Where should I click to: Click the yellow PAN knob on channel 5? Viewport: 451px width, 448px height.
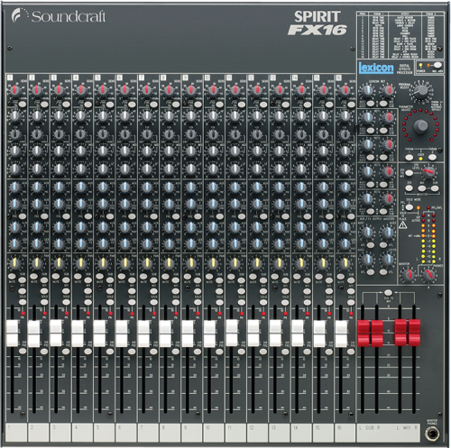[x=103, y=263]
